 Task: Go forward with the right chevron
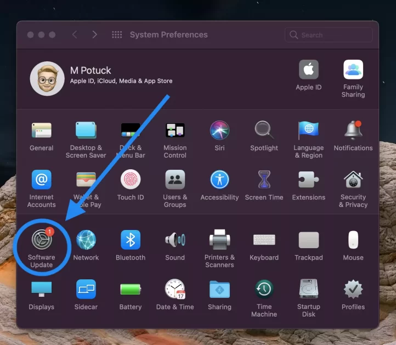[x=94, y=34]
